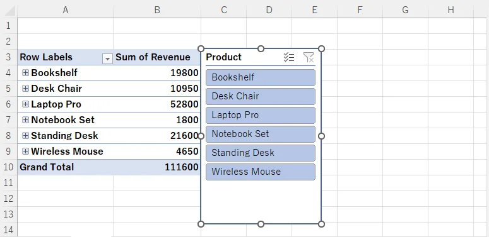Screen dimensions: 489x237
Task: Select Wireless Mouse slicer item
Action: pyautogui.click(x=261, y=172)
